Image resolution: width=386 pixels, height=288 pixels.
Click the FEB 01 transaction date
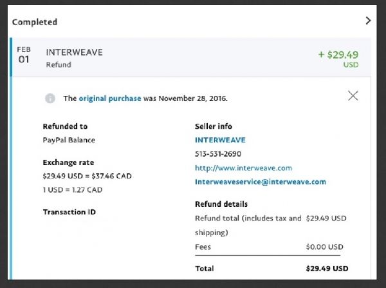pyautogui.click(x=24, y=55)
